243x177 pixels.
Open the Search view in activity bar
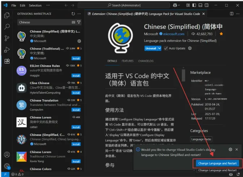click(x=7, y=27)
